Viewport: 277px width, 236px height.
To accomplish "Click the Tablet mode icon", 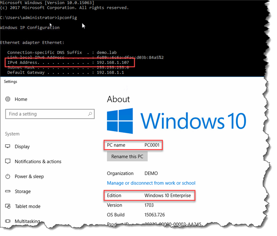I will pos(8,206).
